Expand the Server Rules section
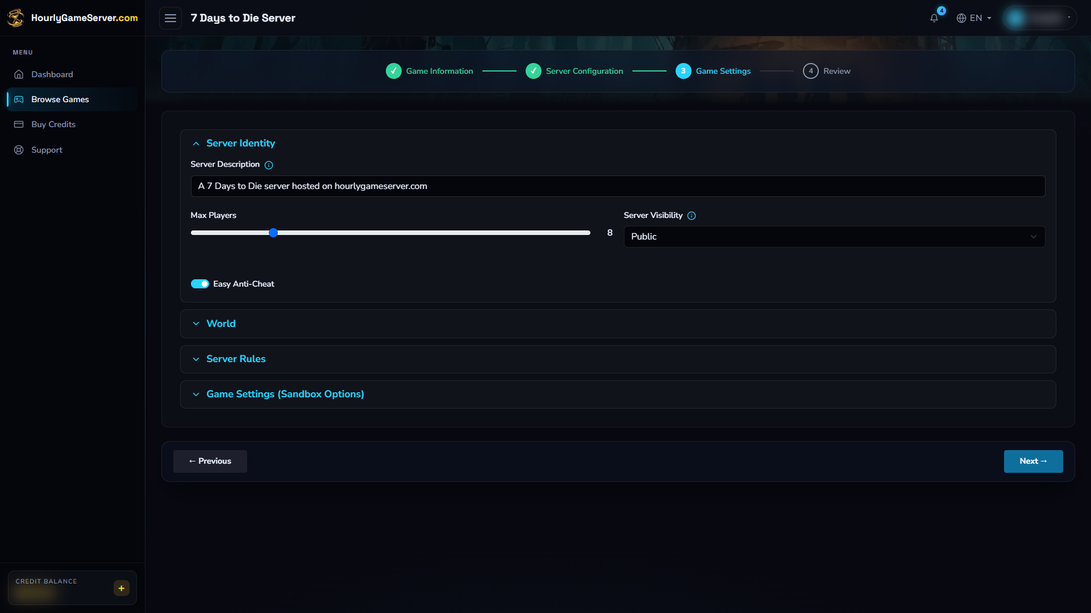The height and width of the screenshot is (613, 1091). pos(618,359)
